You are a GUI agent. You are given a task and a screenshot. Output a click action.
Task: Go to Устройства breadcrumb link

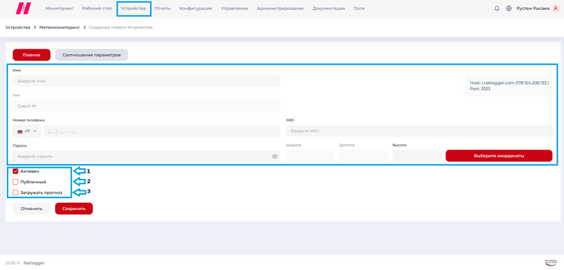[x=18, y=27]
